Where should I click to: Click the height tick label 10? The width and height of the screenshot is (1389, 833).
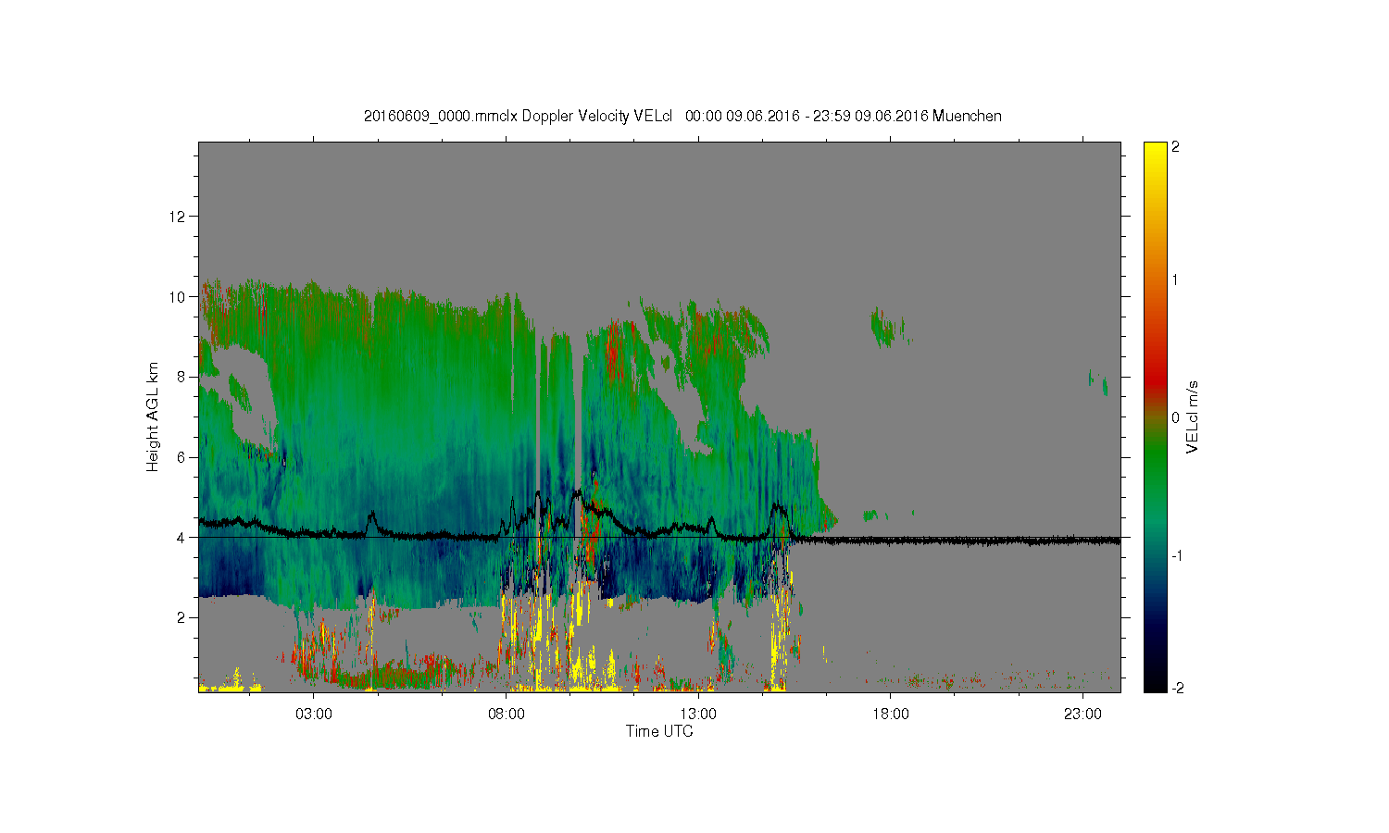(177, 297)
